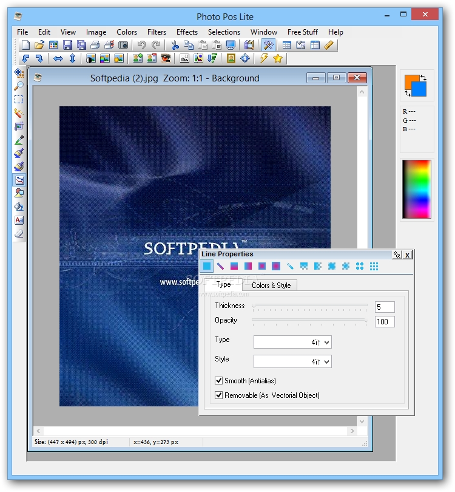Open the Image menu
This screenshot has height=492, width=455.
coord(96,32)
